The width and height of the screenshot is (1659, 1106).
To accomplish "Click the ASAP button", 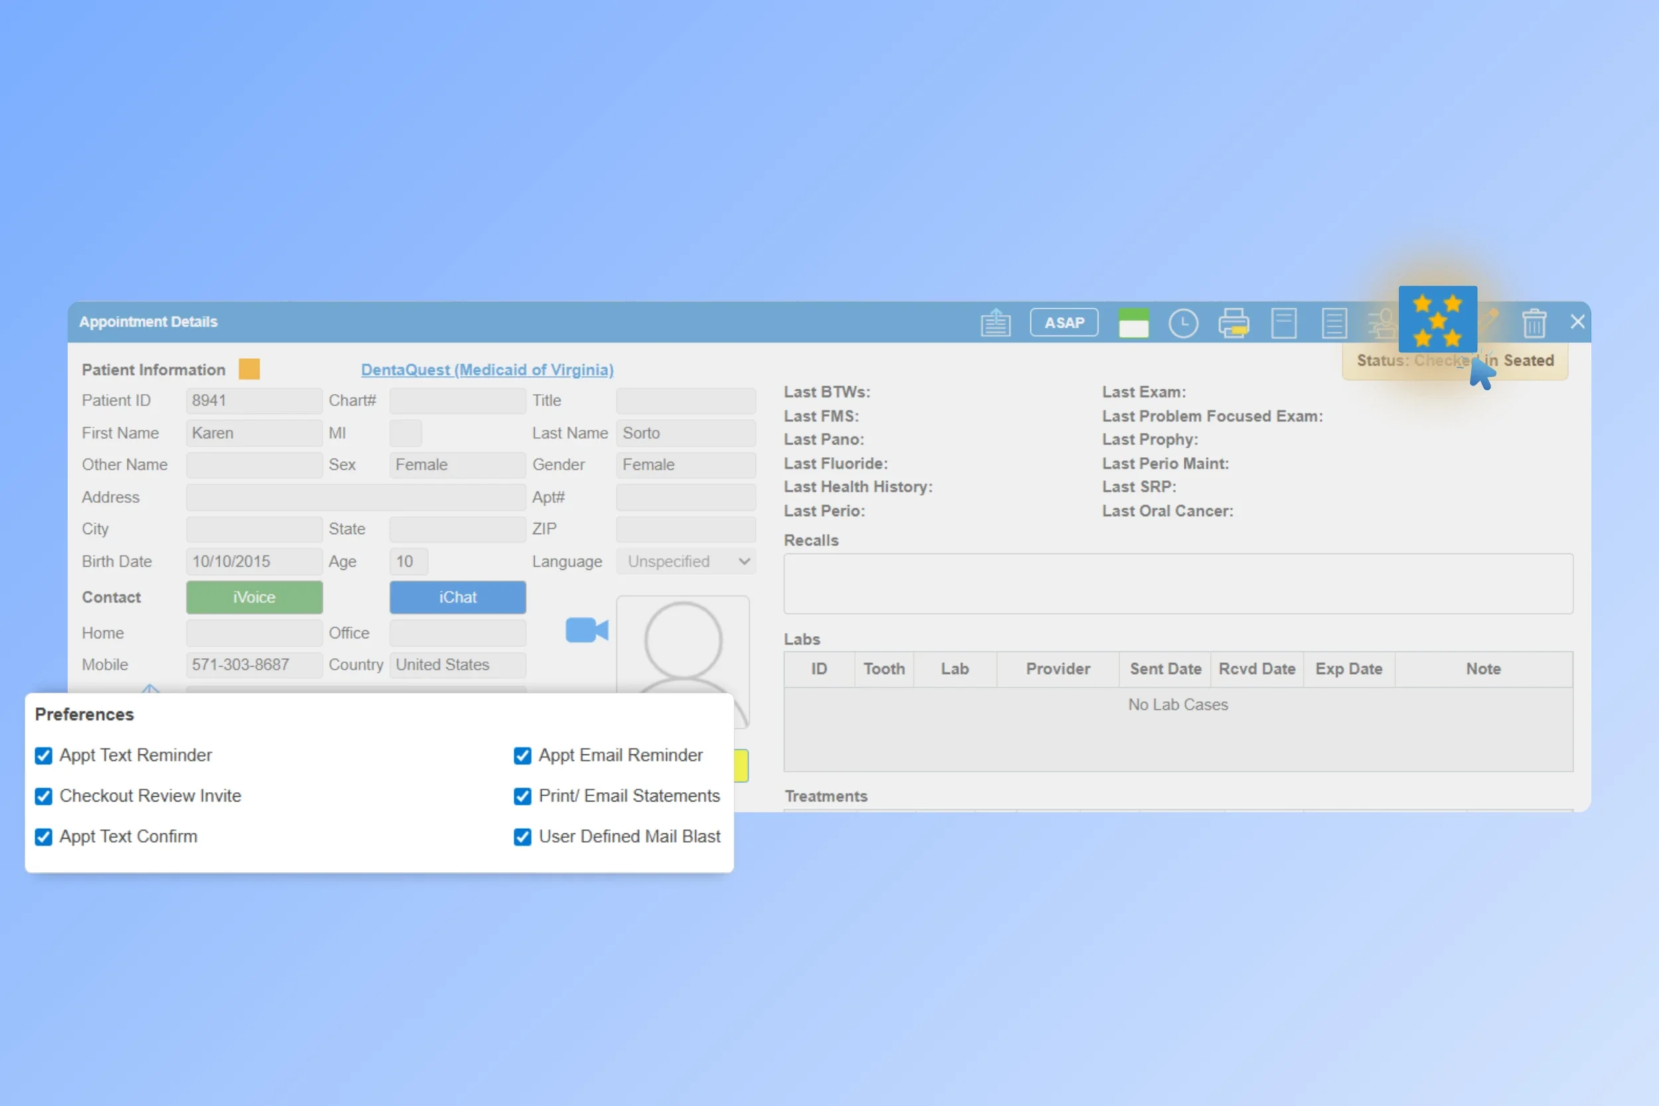I will pos(1064,323).
